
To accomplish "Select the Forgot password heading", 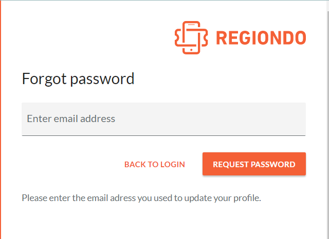I will 78,79.
